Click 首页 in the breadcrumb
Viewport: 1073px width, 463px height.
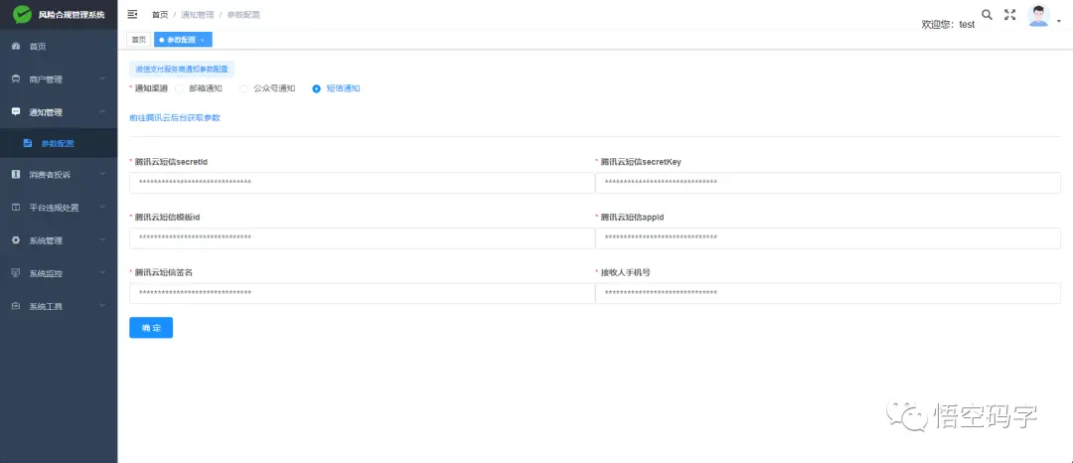[160, 14]
